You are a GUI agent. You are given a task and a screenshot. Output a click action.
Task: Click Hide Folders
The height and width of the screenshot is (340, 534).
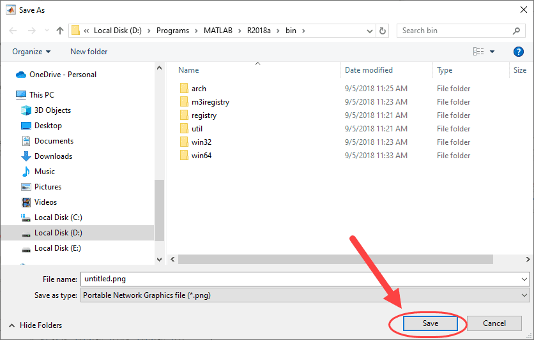coord(35,325)
